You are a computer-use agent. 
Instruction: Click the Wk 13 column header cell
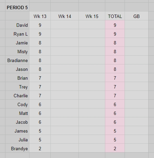pyautogui.click(x=40, y=16)
